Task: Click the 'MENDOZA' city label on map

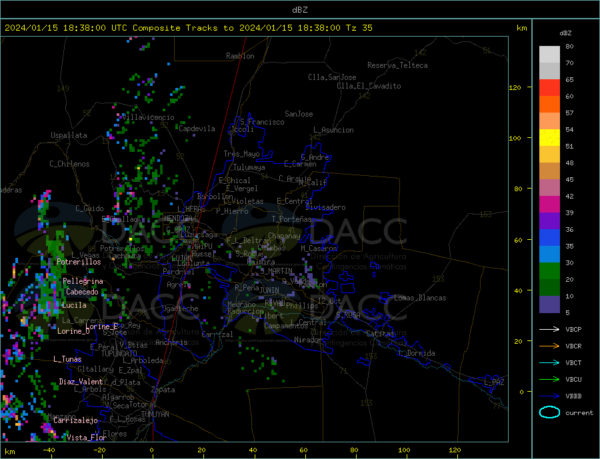Action: [x=178, y=219]
